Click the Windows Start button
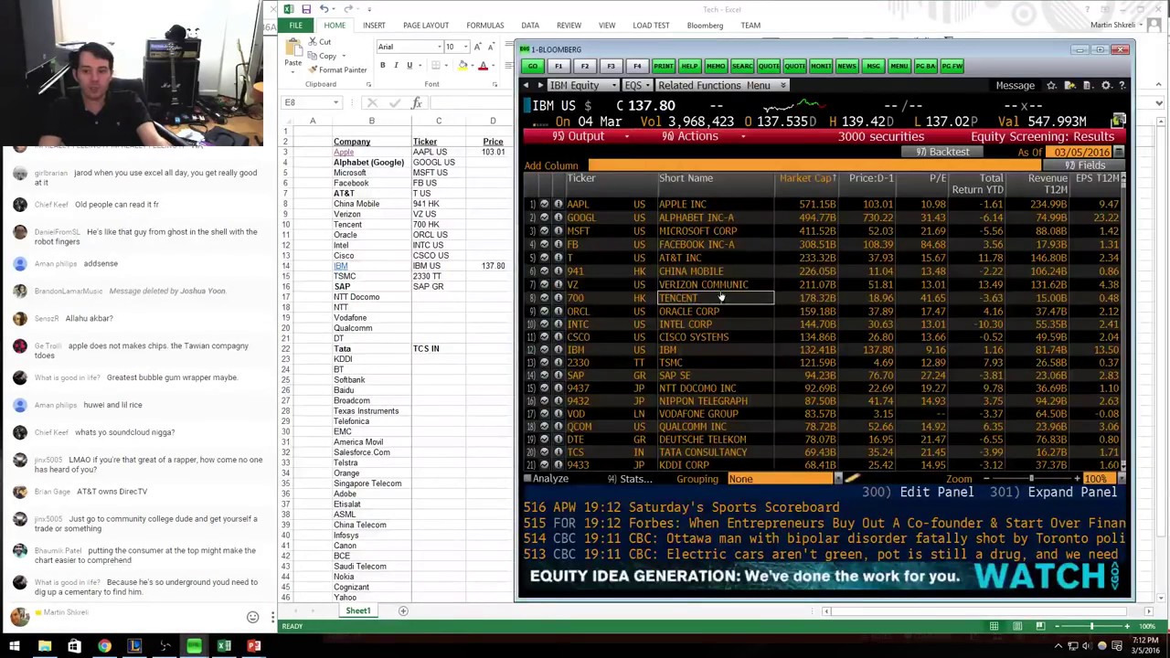 pos(14,647)
